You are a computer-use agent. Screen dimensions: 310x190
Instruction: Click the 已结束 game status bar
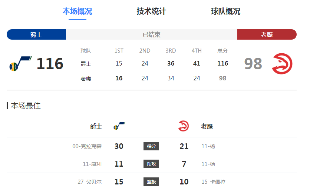point(152,34)
